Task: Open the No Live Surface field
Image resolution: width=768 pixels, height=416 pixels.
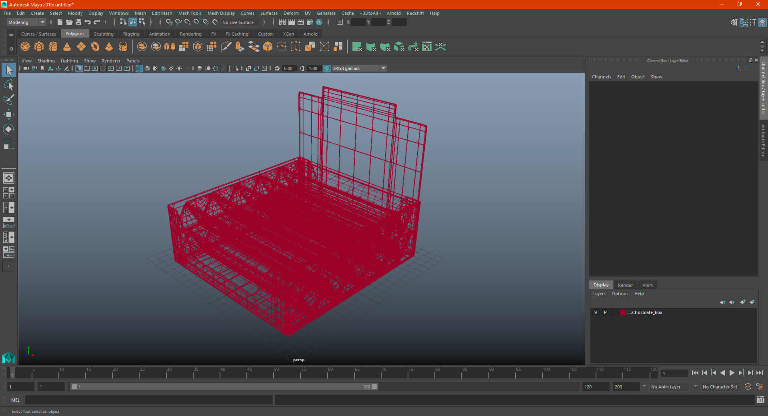Action: (240, 22)
